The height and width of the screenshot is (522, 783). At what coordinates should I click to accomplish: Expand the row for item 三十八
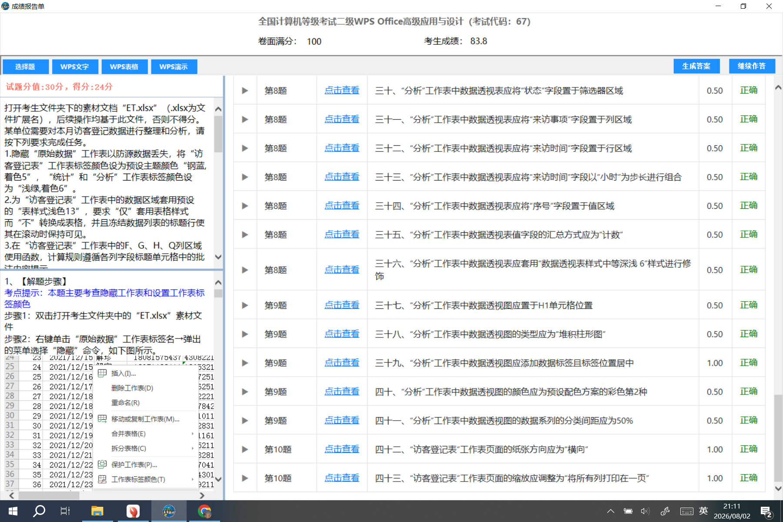245,334
